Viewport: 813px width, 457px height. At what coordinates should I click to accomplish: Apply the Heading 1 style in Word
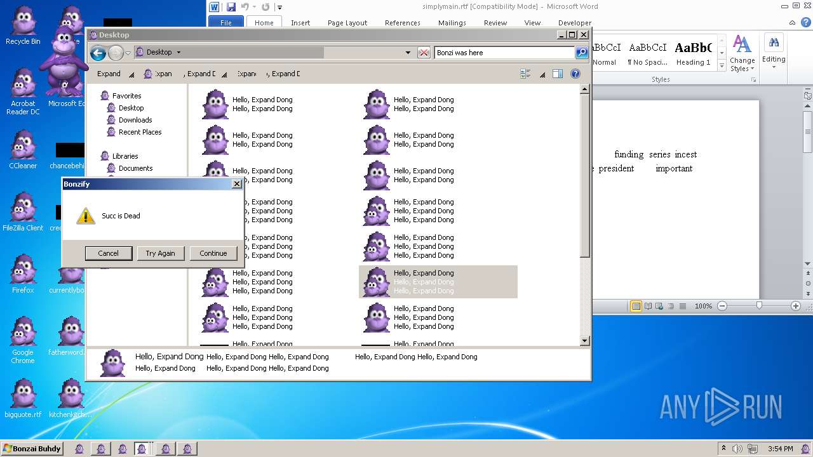[694, 54]
